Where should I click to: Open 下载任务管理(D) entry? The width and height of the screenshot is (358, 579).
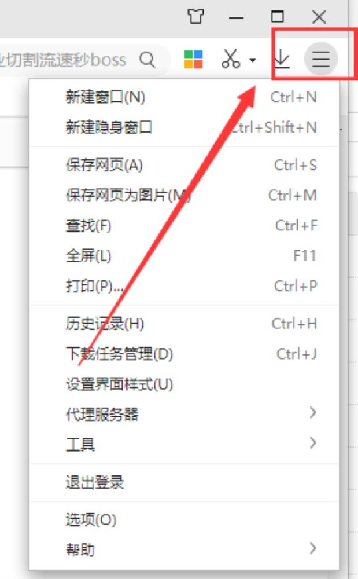(x=184, y=354)
